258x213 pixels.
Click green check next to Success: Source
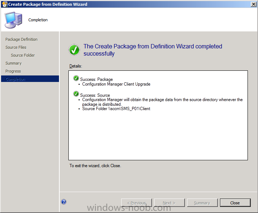pos(76,94)
